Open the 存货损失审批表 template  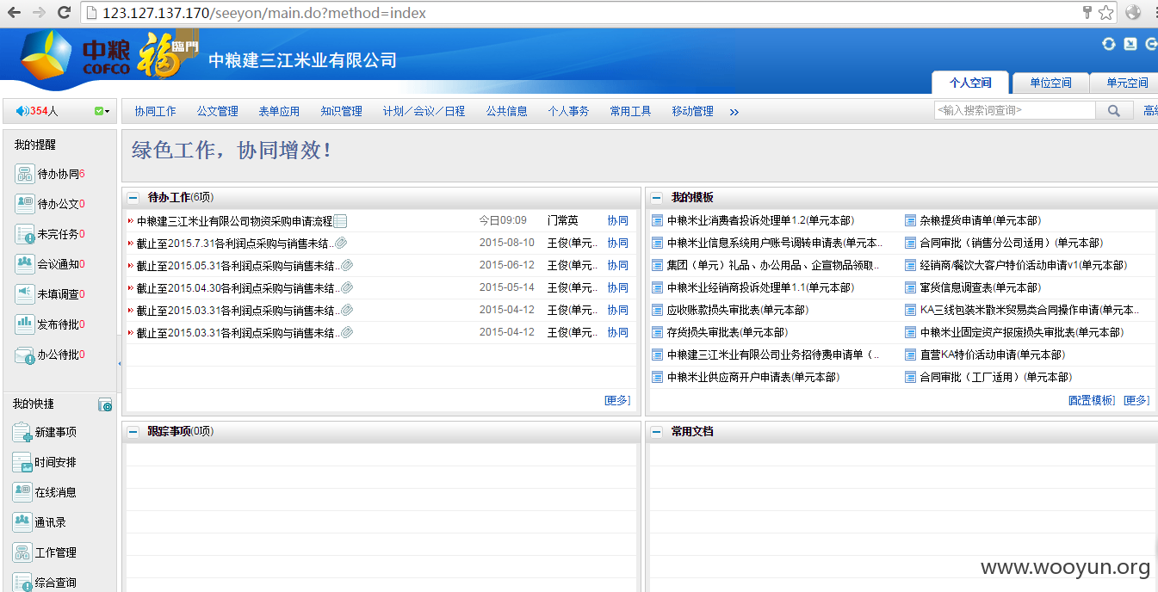[x=728, y=332]
